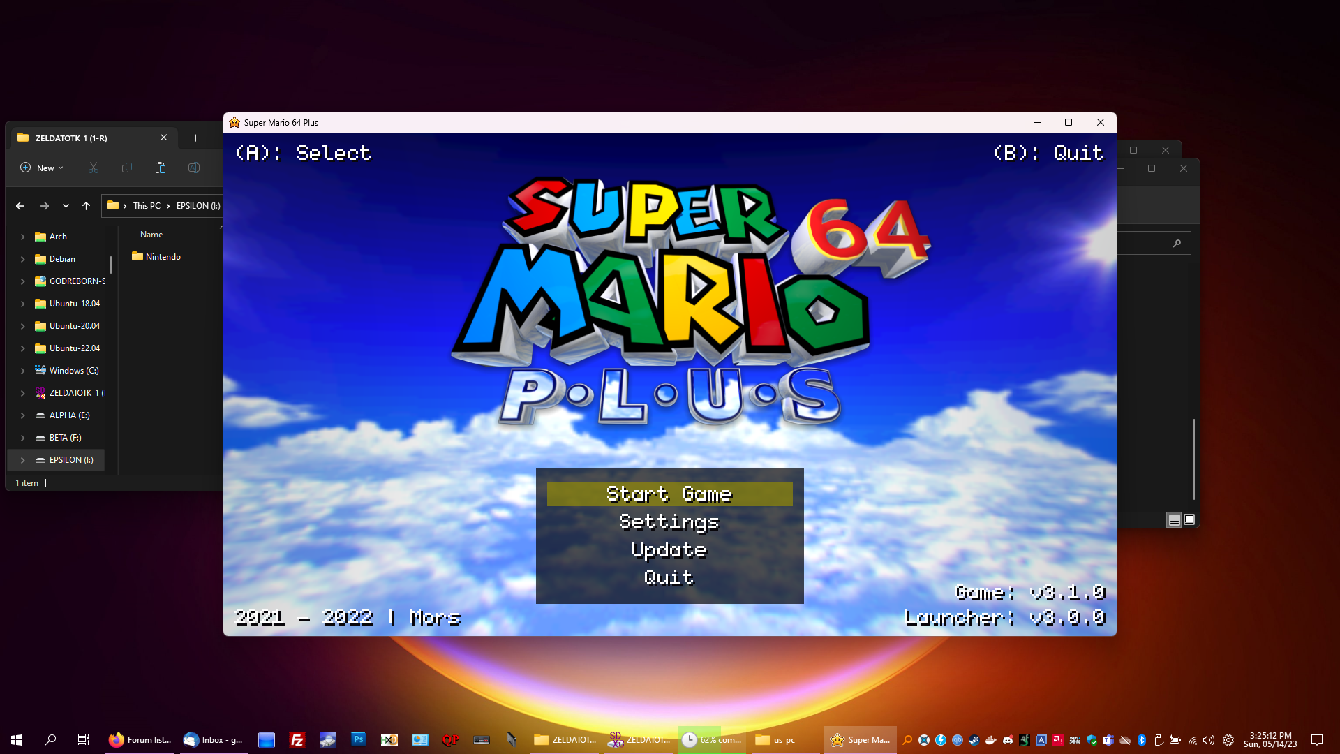This screenshot has width=1340, height=754.
Task: Click the Rename icon in Explorer toolbar
Action: point(194,168)
